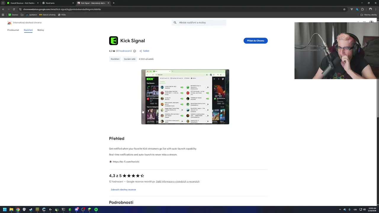The image size is (379, 213).
Task: Open the Datové schránky bookmark
Action: [47, 15]
